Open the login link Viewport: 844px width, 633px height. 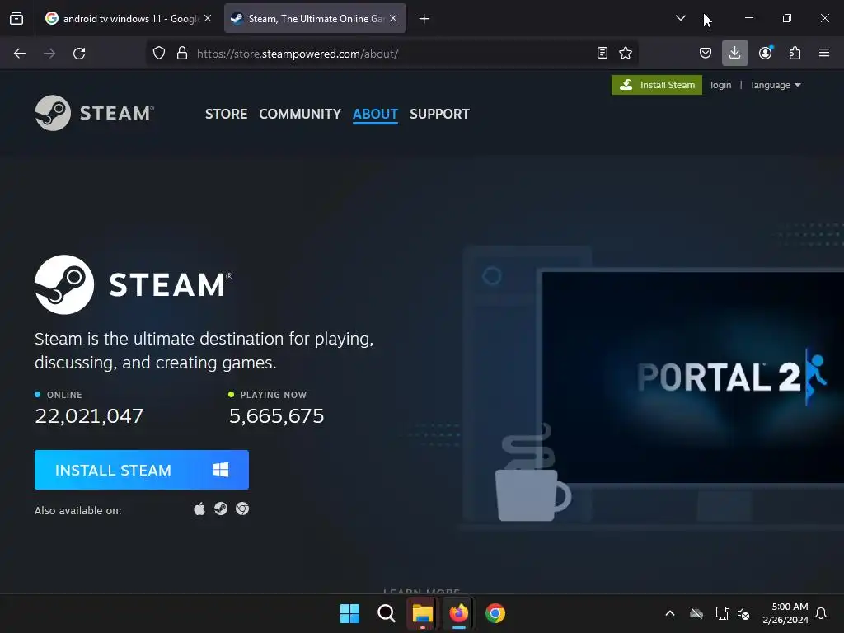720,85
